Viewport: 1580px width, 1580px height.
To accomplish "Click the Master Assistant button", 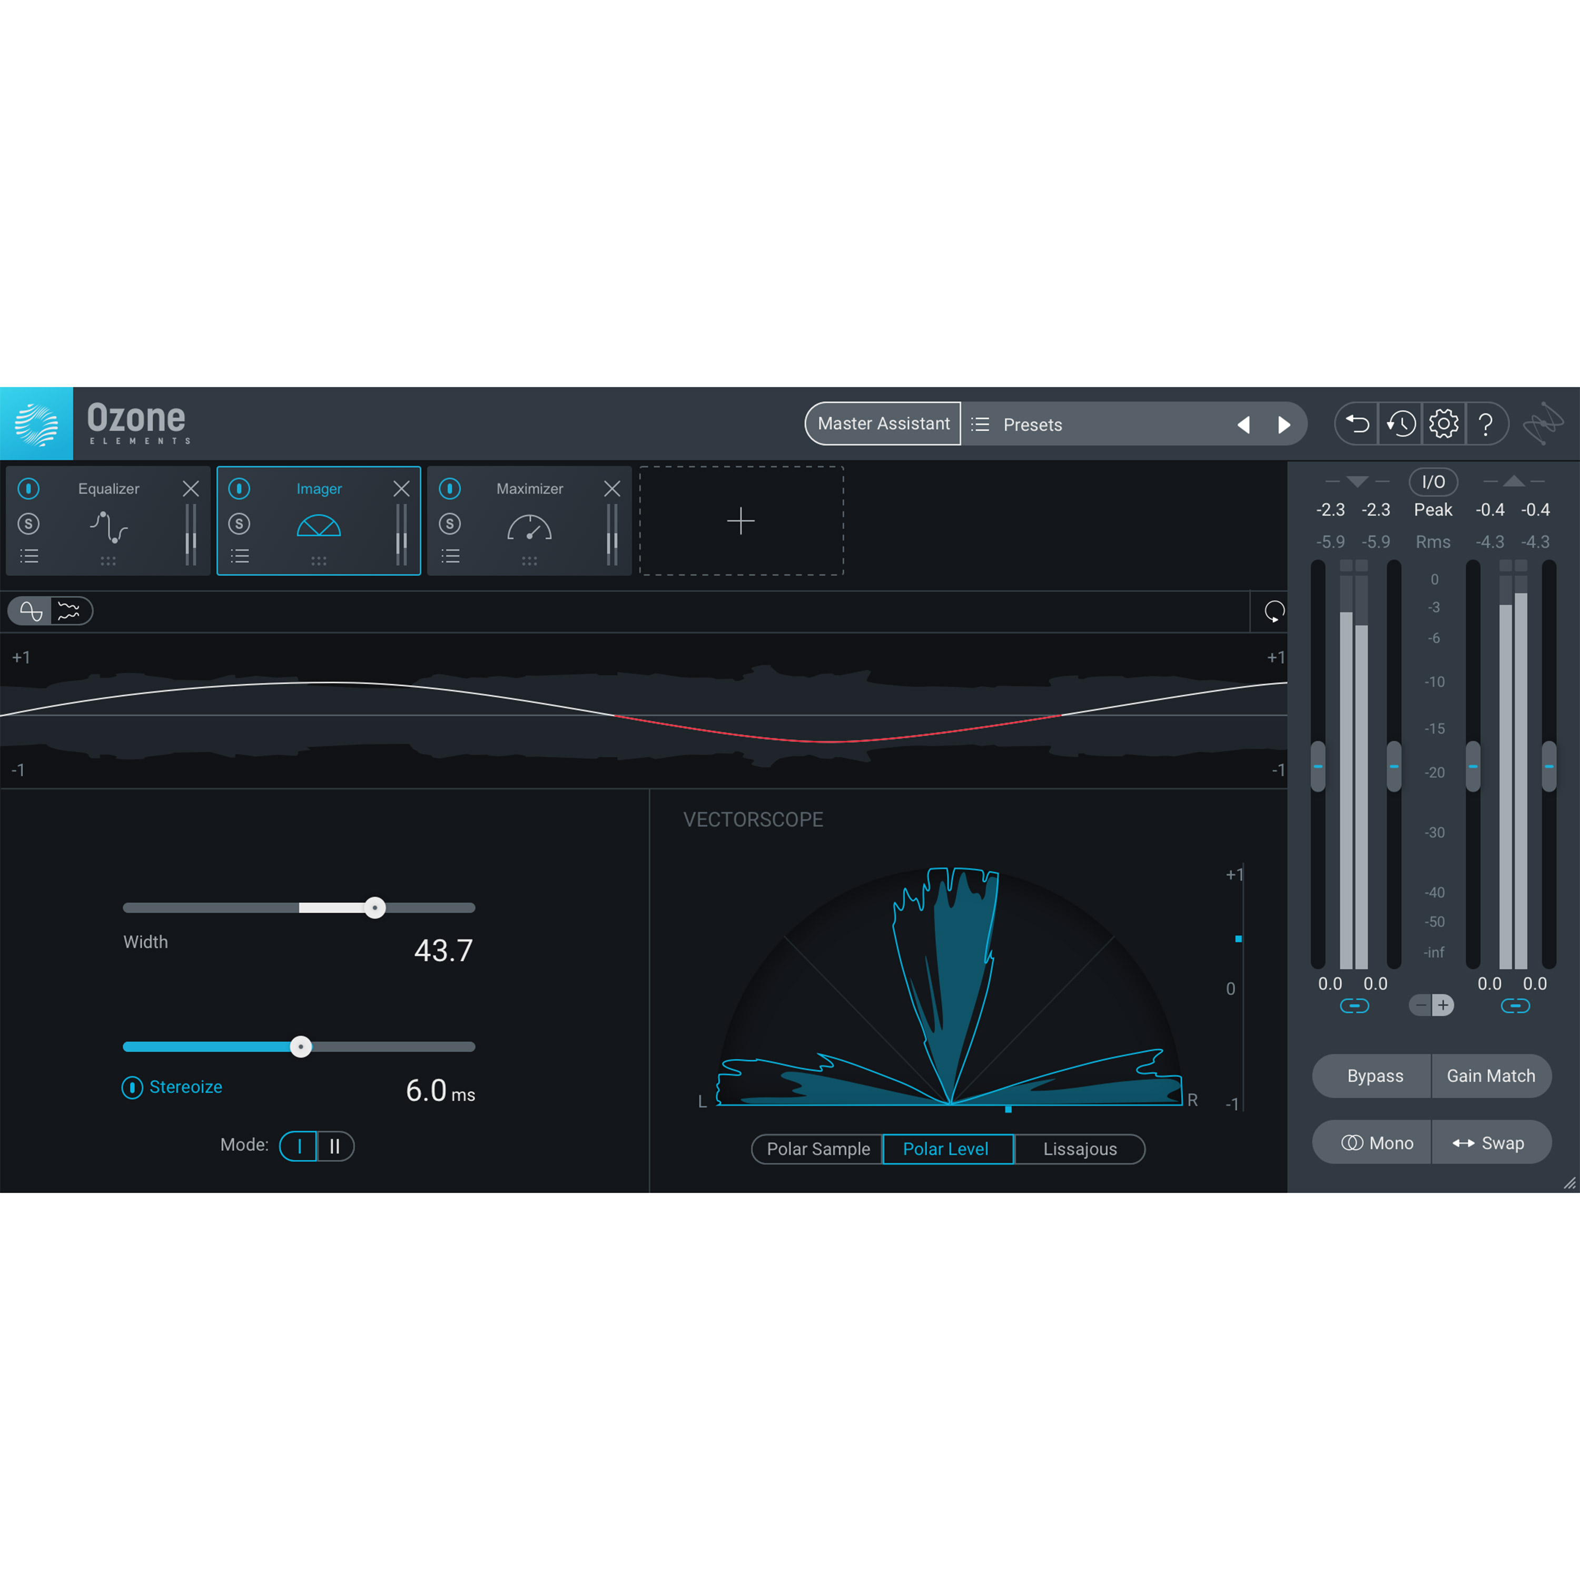I will (883, 423).
